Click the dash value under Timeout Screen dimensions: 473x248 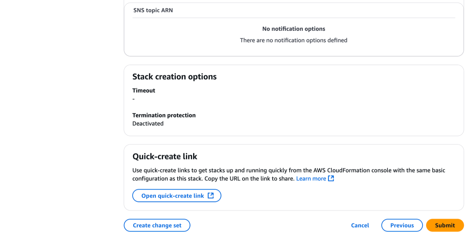[x=134, y=99]
